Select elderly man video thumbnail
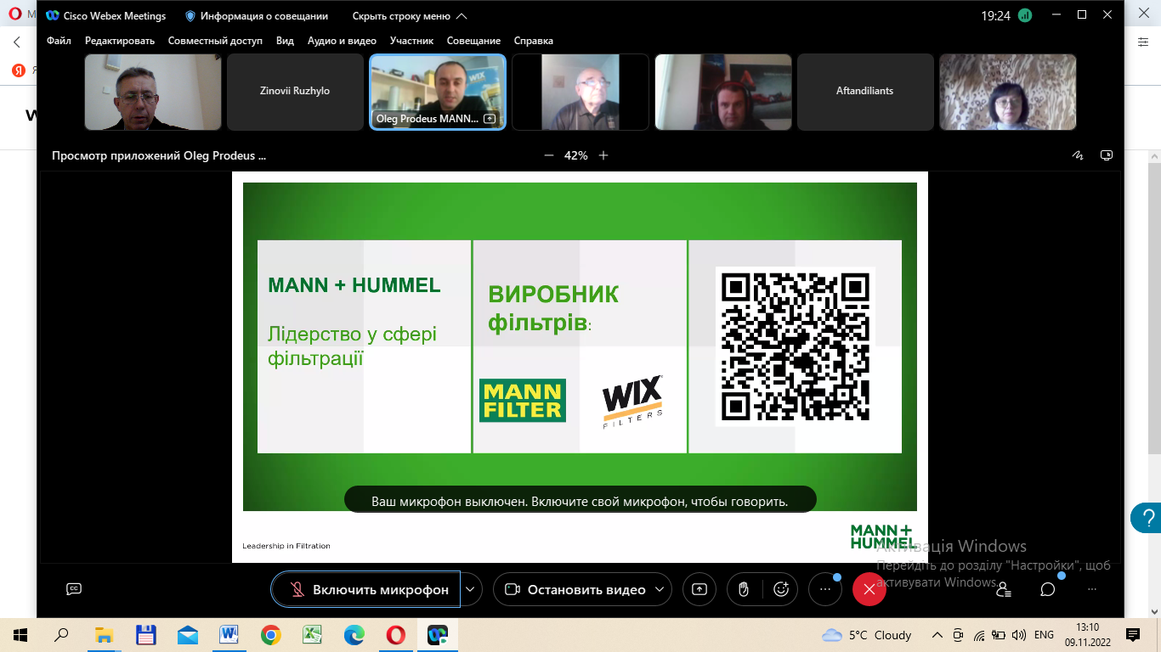1161x652 pixels. 580,92
